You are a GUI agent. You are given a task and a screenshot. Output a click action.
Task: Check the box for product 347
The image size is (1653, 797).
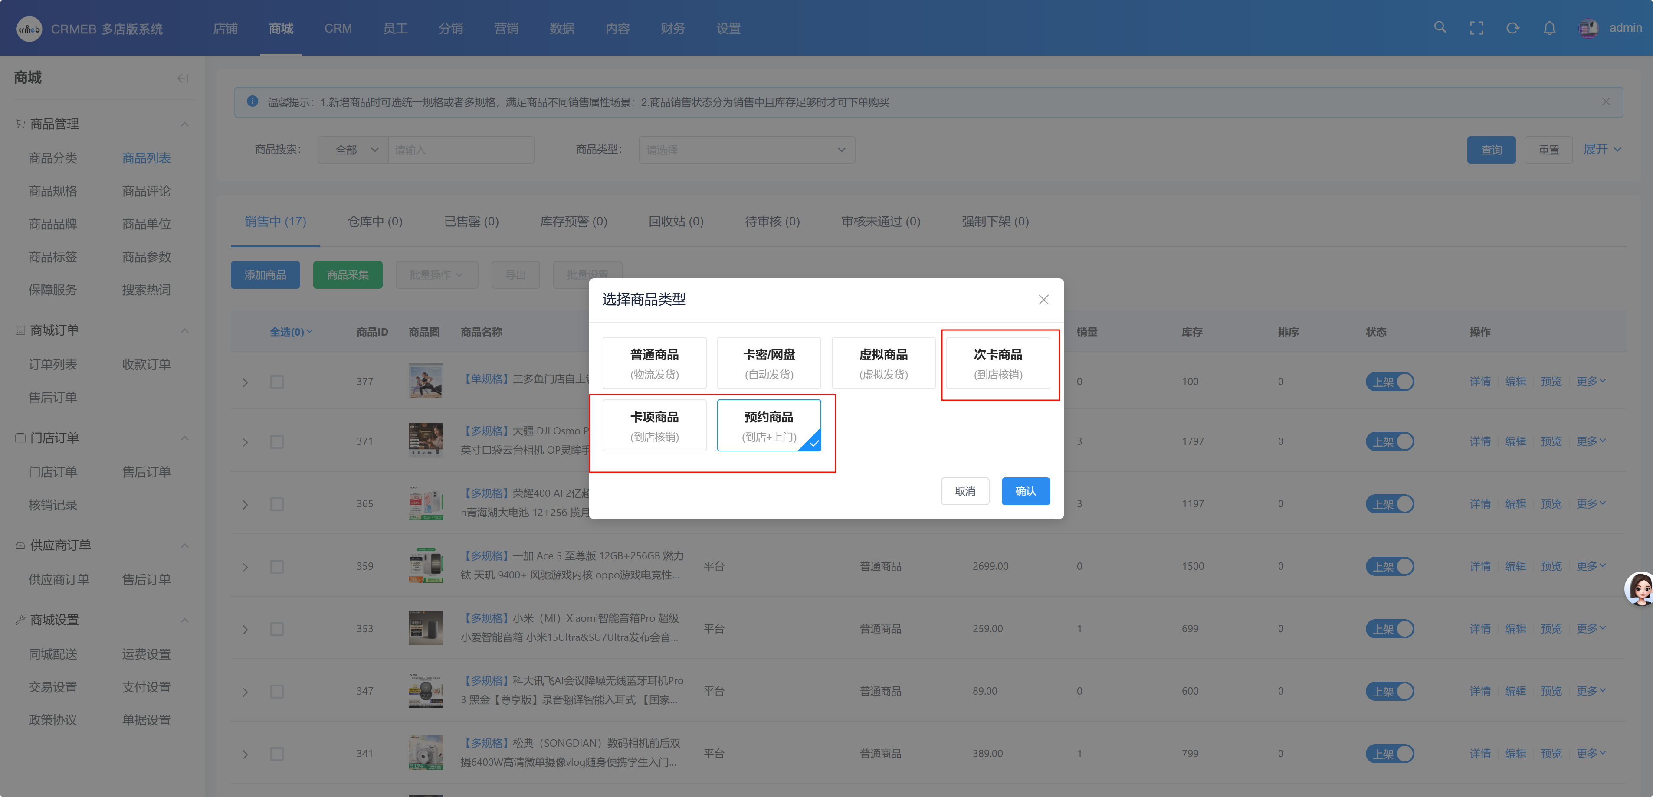click(276, 691)
